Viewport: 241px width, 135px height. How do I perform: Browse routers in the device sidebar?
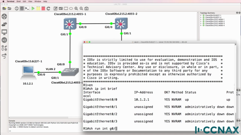[4, 16]
